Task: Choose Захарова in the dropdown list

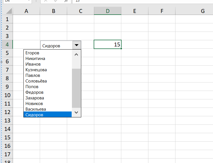Action: [x=48, y=98]
